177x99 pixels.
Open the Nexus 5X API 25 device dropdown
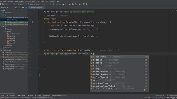pyautogui.click(x=35, y=4)
